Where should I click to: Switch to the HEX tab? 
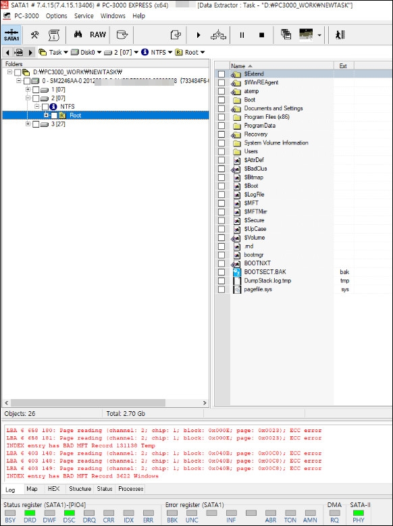pyautogui.click(x=53, y=489)
